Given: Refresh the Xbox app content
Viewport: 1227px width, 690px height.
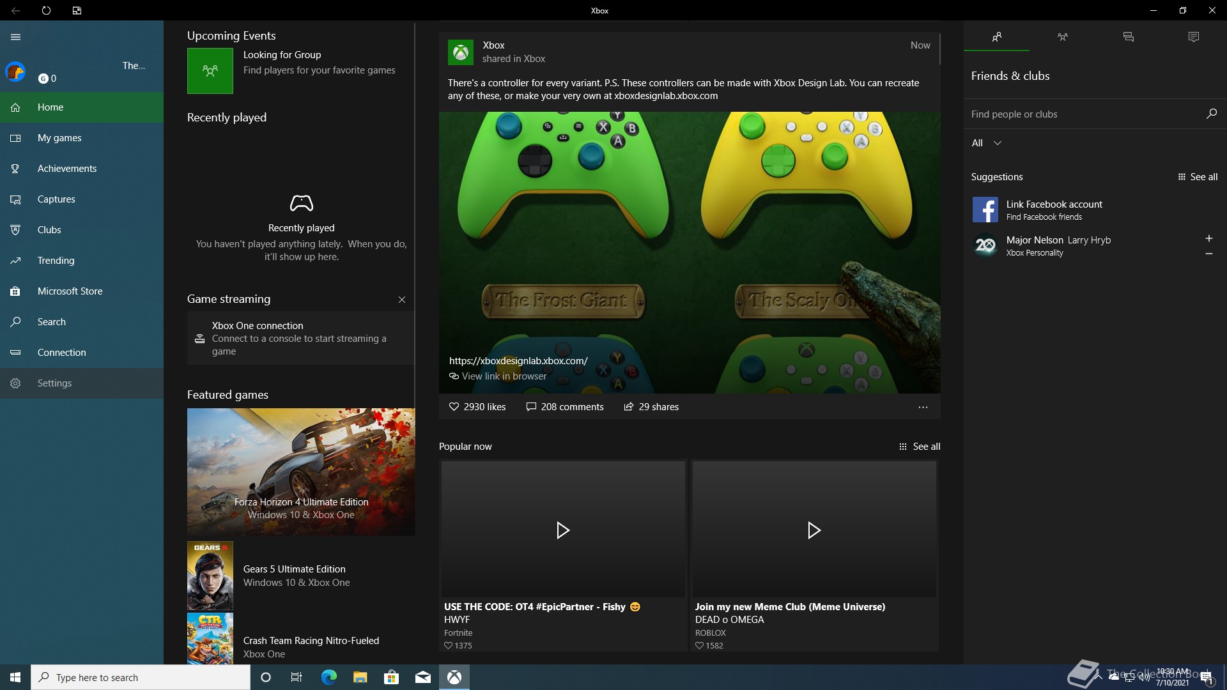Looking at the screenshot, I should (46, 10).
